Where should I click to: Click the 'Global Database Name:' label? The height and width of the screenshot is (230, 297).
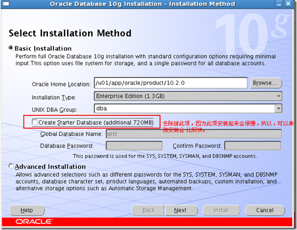click(x=71, y=134)
